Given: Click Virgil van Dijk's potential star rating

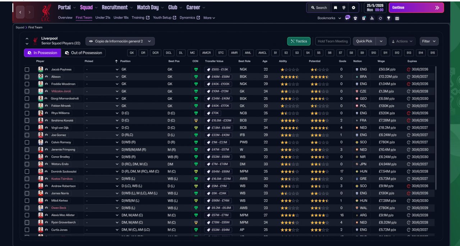Looking at the screenshot, I should 319,128.
